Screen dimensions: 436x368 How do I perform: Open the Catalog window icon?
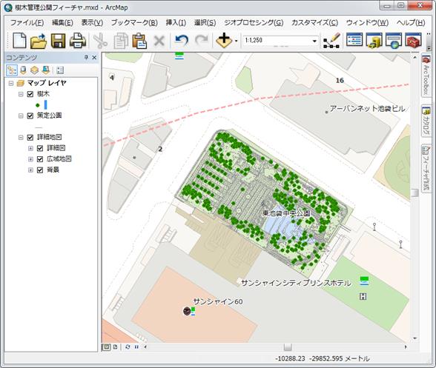pyautogui.click(x=374, y=41)
